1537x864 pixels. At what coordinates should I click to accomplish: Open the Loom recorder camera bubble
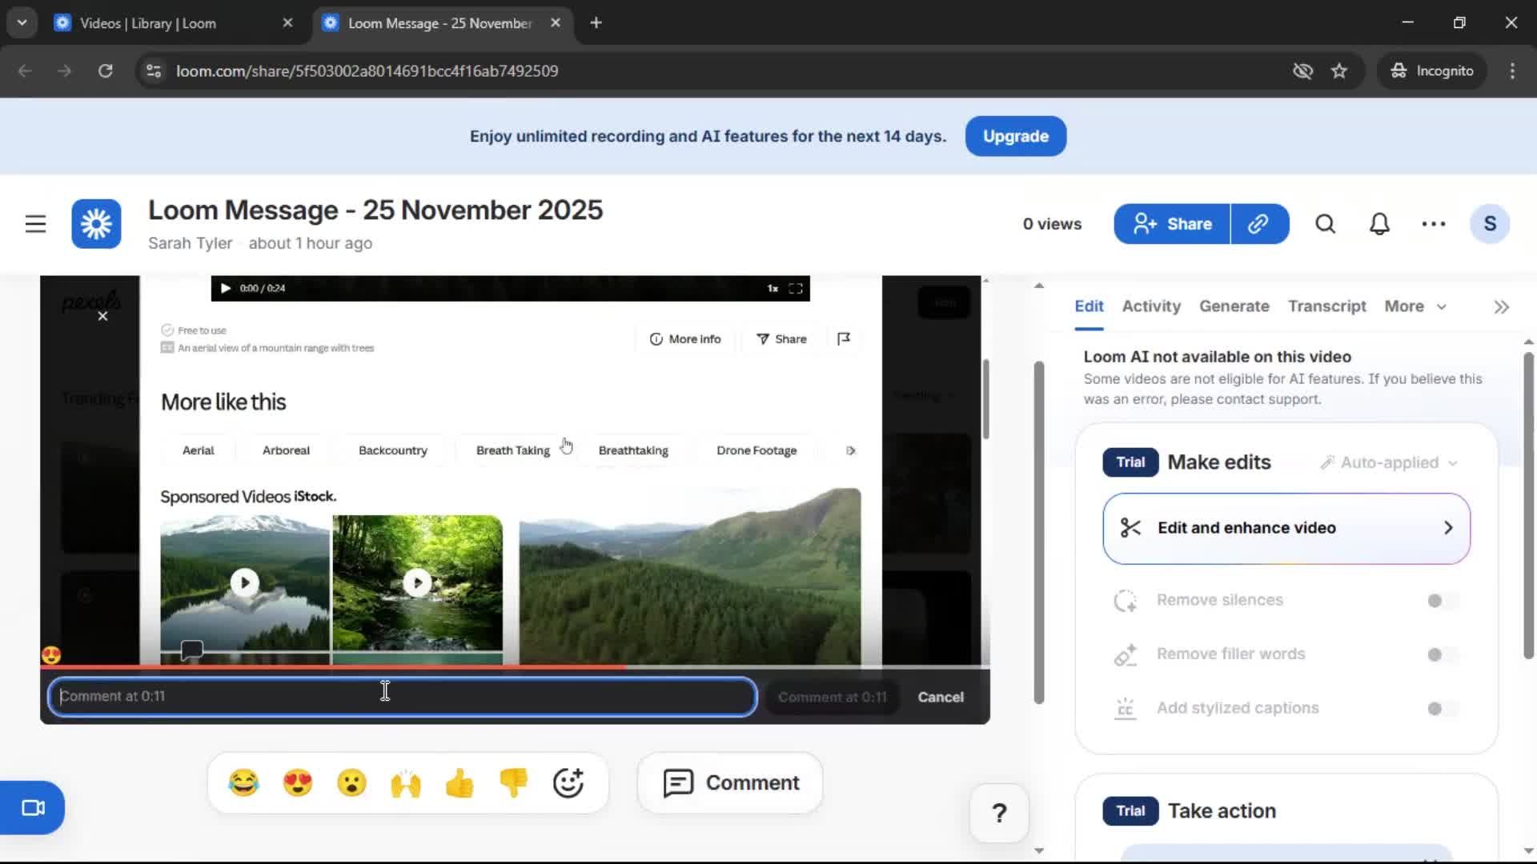pos(32,807)
